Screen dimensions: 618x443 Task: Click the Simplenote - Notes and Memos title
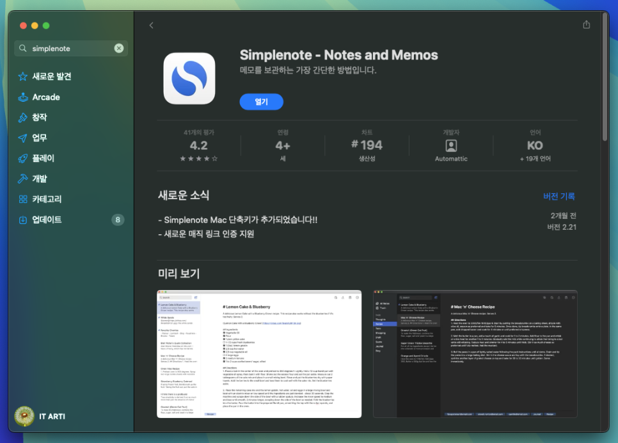(339, 55)
